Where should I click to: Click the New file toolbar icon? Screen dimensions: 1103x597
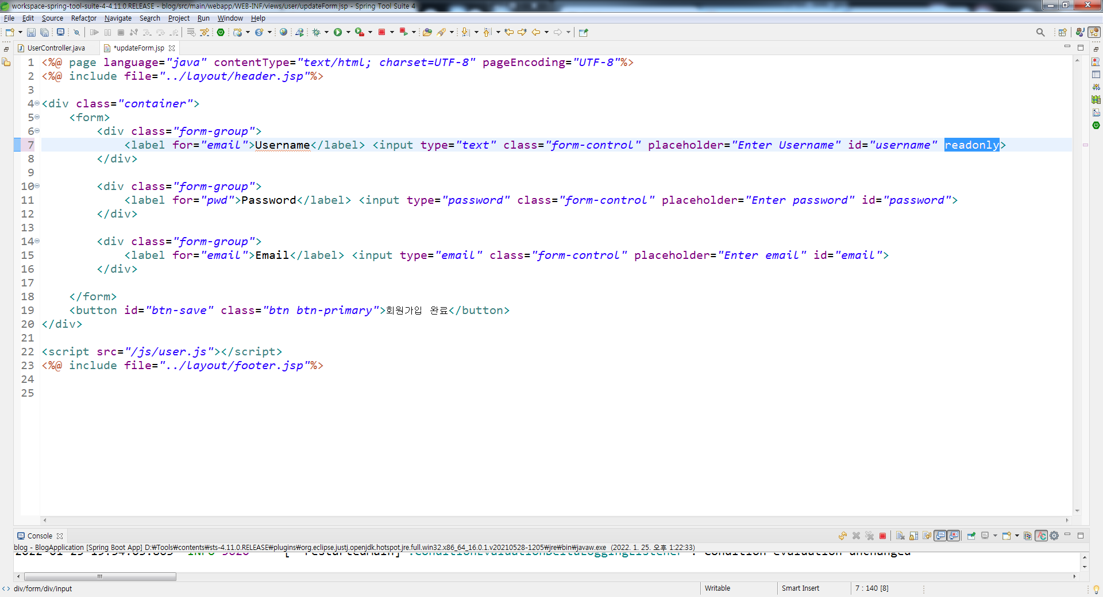click(x=10, y=32)
